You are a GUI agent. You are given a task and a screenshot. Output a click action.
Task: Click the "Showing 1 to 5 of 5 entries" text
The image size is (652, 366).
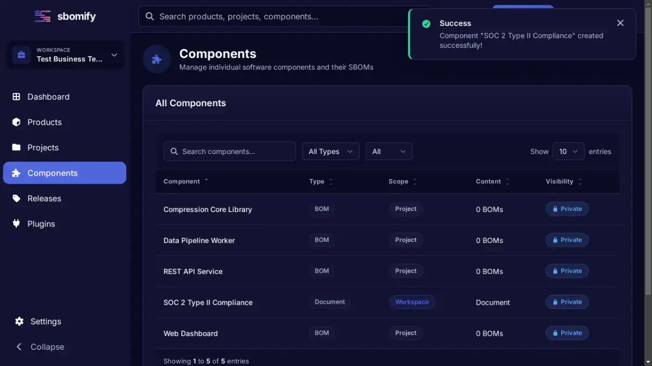(x=206, y=361)
